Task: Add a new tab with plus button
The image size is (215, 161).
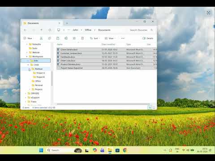Action: (x=67, y=23)
